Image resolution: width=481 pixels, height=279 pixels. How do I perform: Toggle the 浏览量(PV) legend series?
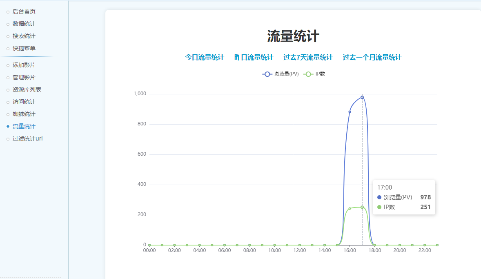(281, 74)
